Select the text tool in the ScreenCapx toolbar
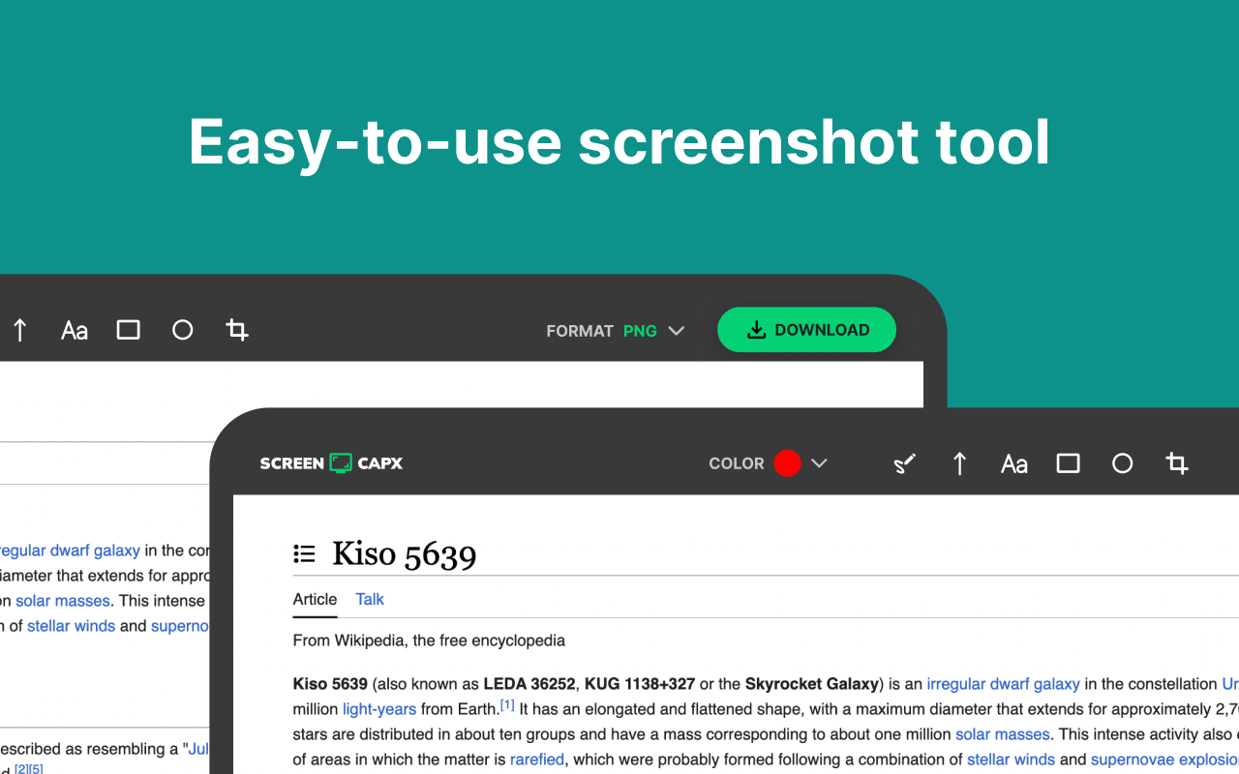Image resolution: width=1239 pixels, height=774 pixels. [x=1013, y=463]
